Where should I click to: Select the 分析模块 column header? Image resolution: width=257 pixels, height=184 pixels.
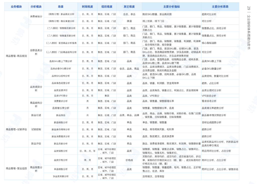pos(36,7)
